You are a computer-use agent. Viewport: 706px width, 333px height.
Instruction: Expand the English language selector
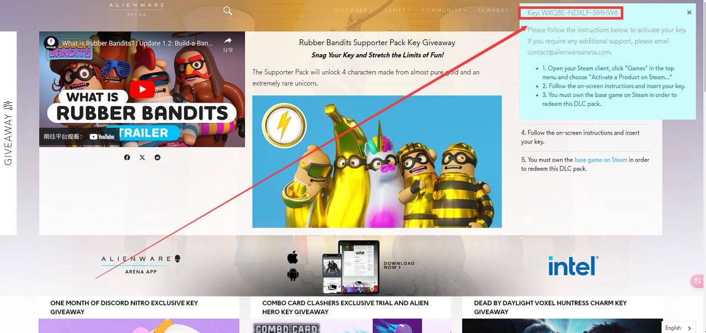(x=678, y=328)
